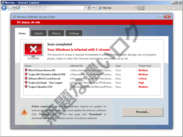
Task: Close the Warning tab
Action: point(136,8)
